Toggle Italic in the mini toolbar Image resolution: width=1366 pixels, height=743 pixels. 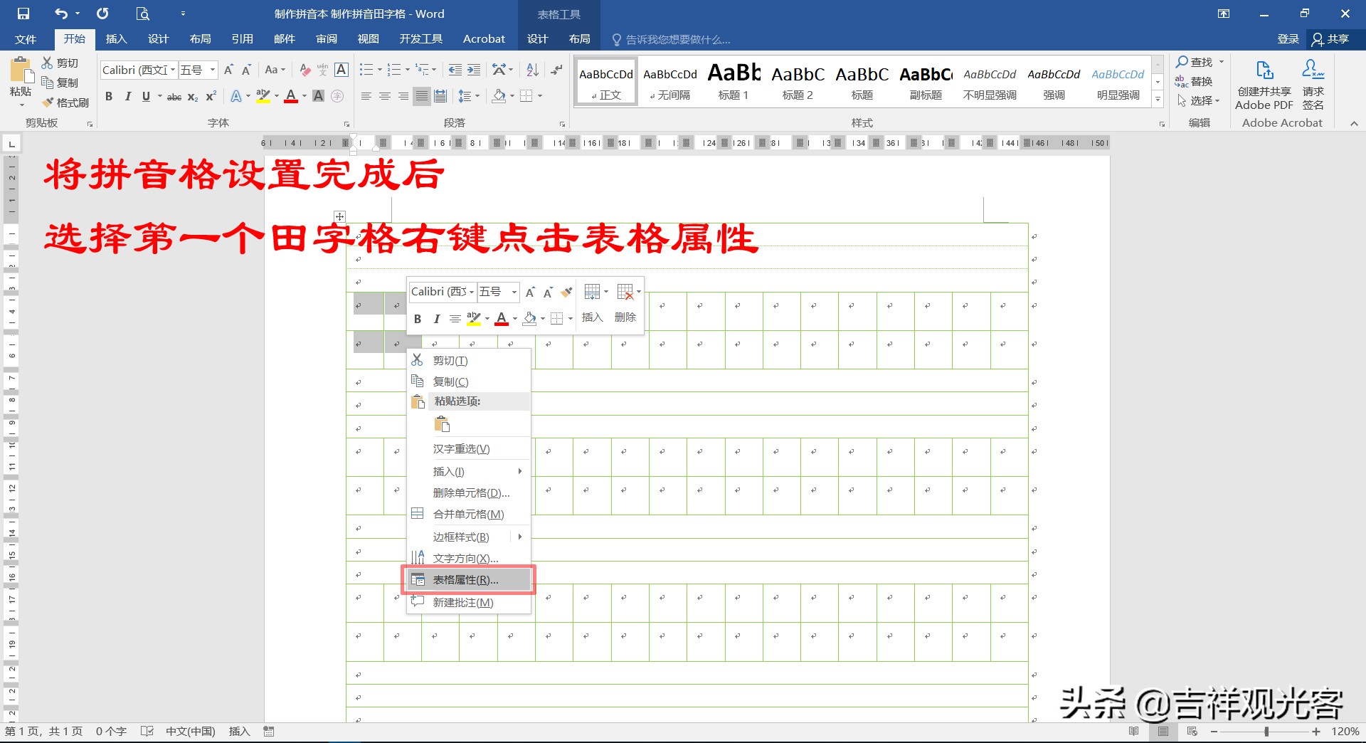[436, 319]
